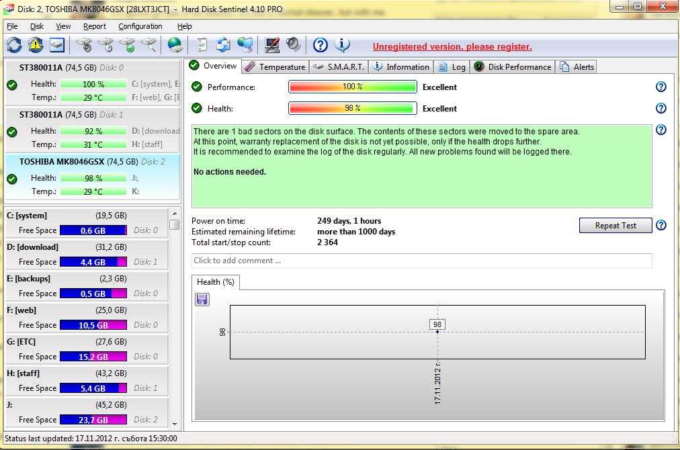Screen dimensions: 680x450
Task: Open the Disk menu
Action: tap(37, 26)
